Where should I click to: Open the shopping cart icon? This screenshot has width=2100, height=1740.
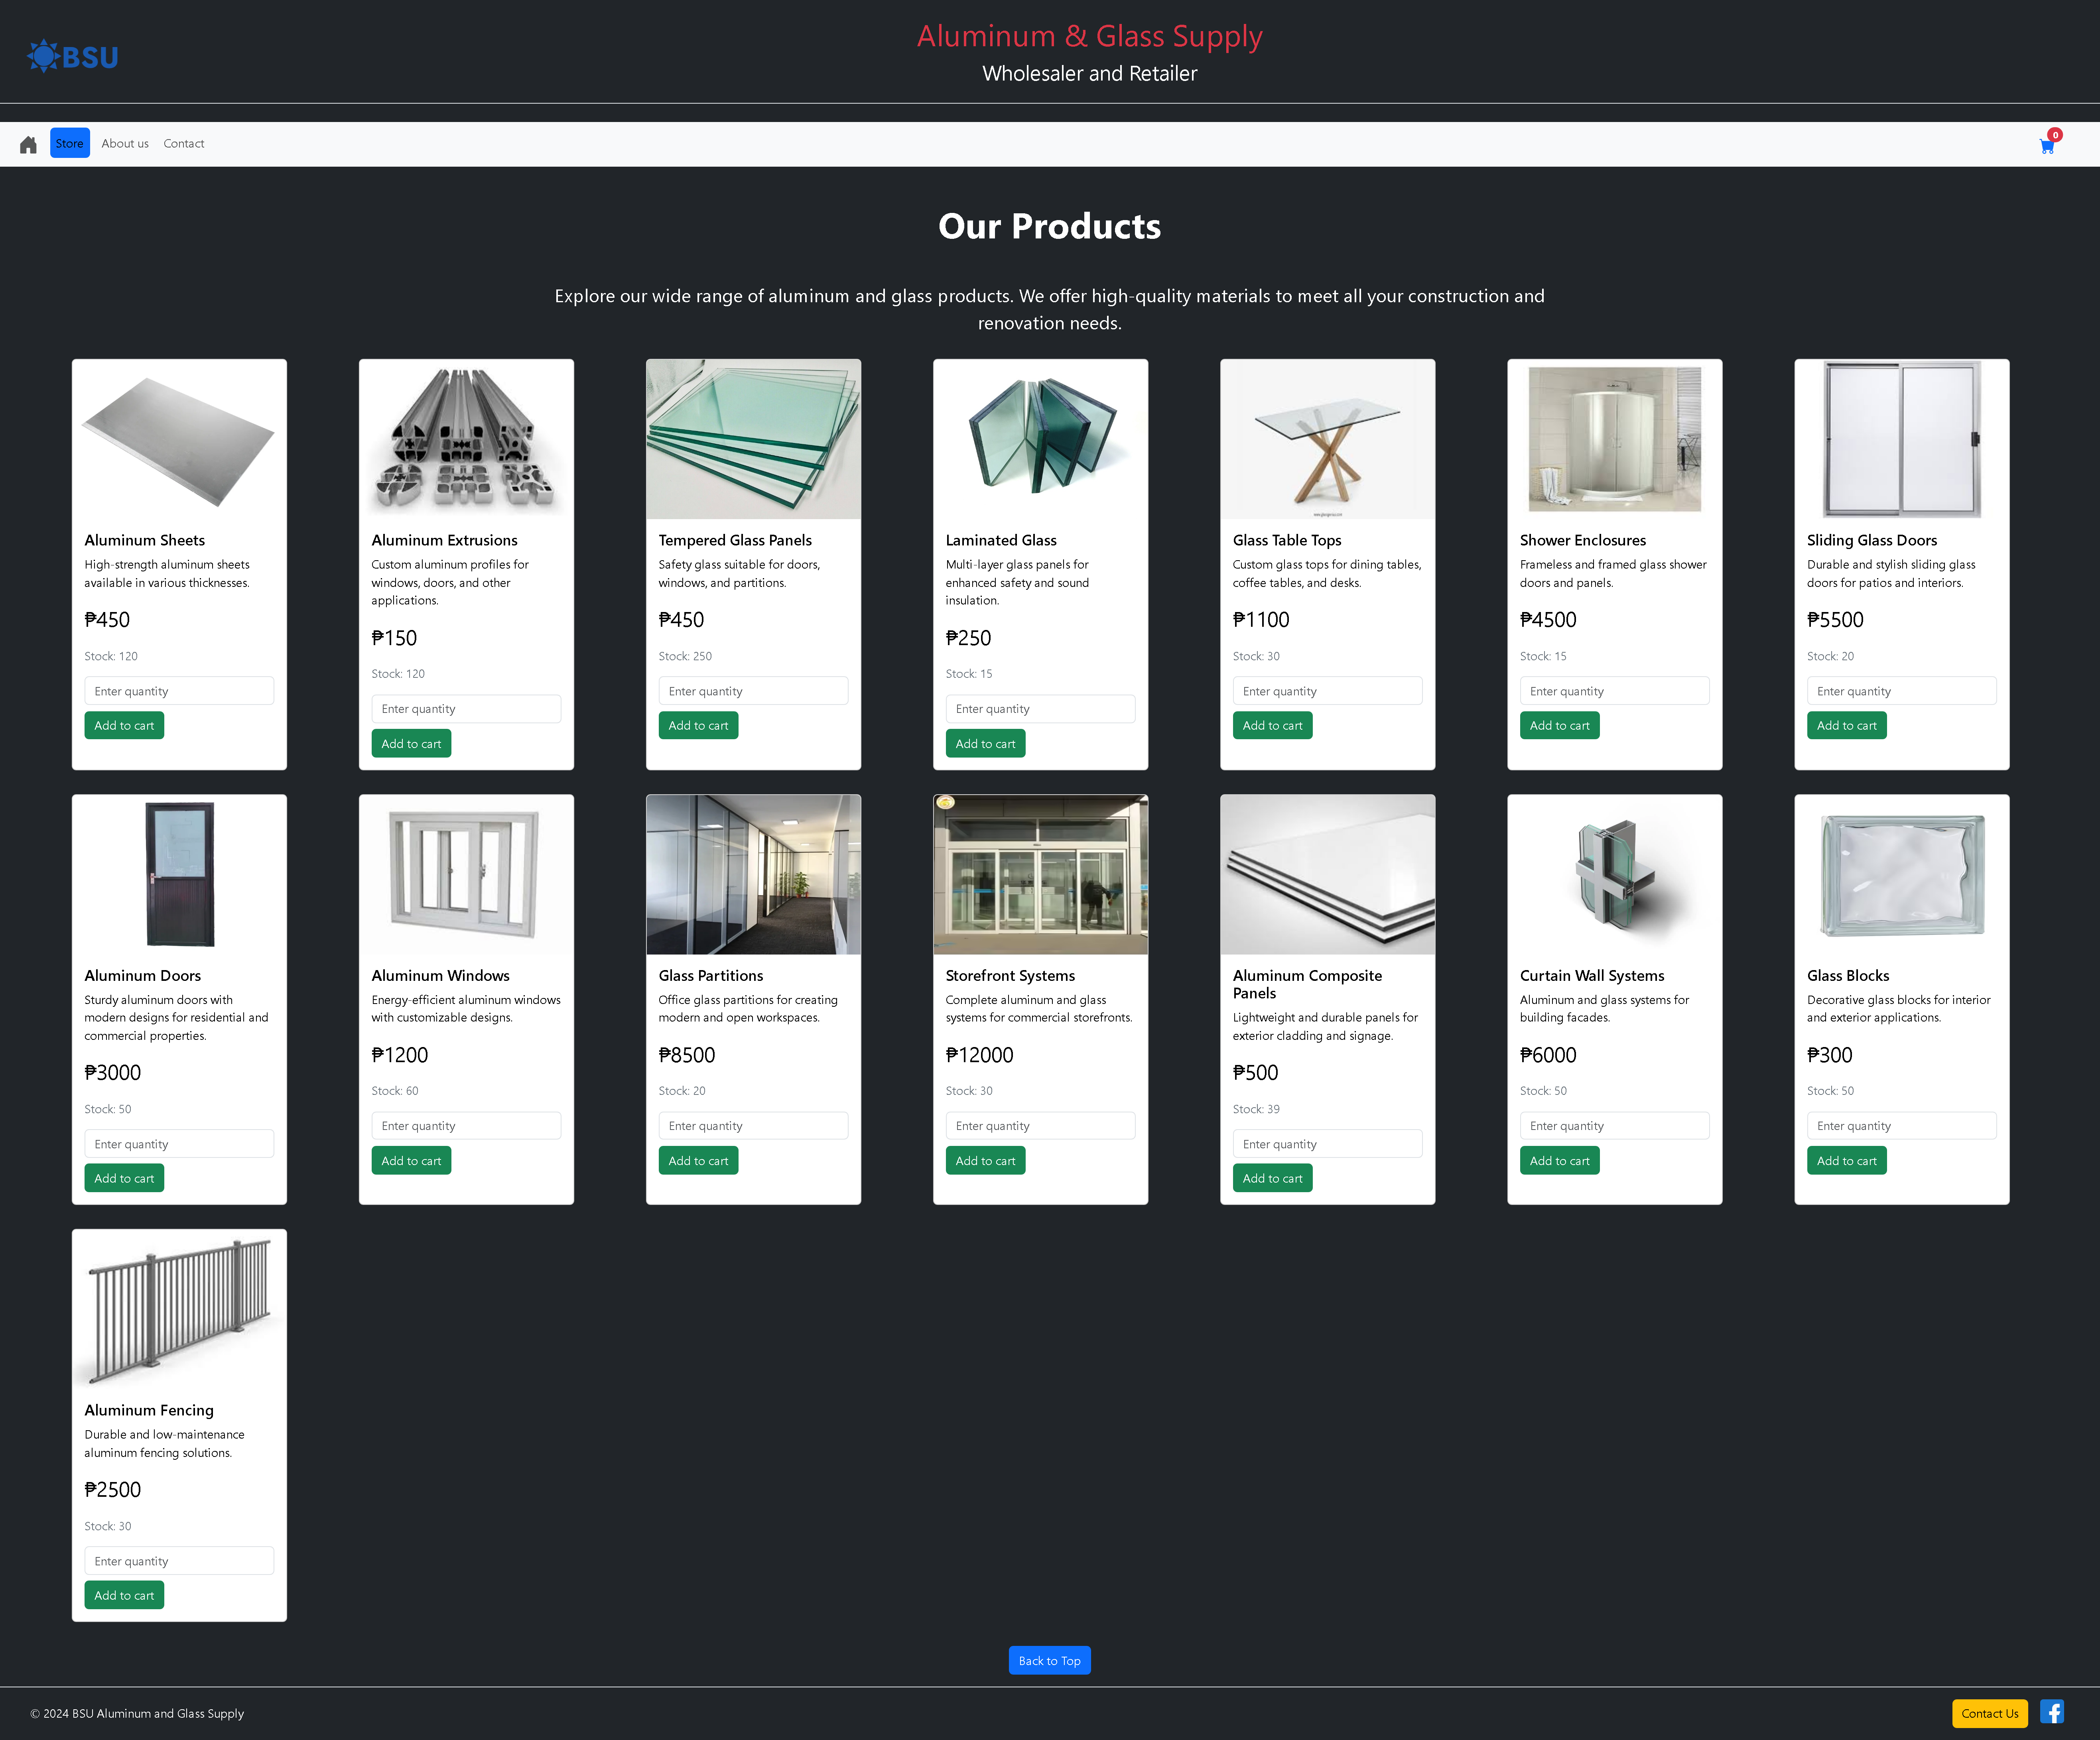click(x=2047, y=146)
